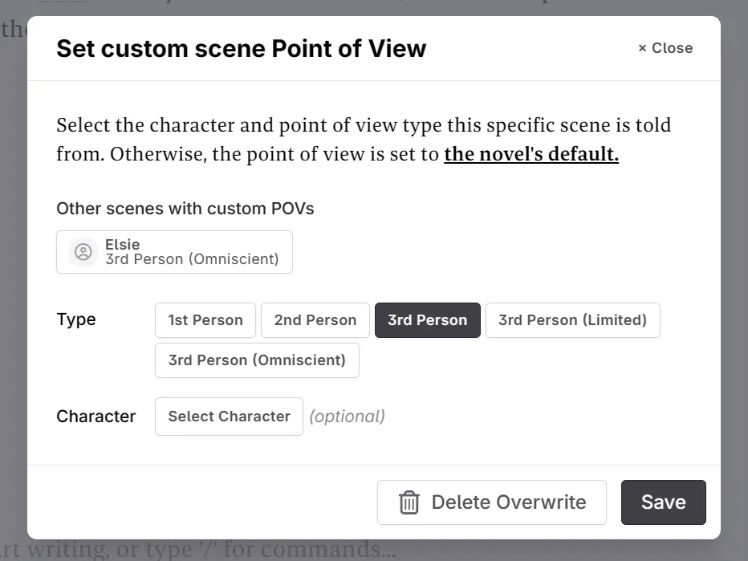Click the writing prompt area behind the dialog
The image size is (748, 561).
coord(201,549)
